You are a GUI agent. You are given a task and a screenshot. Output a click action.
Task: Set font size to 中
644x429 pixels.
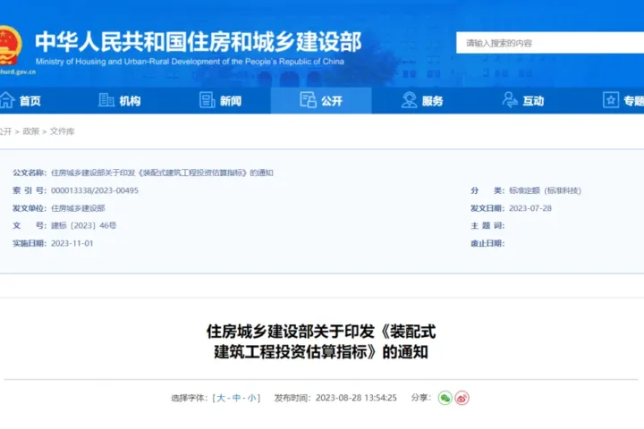tap(236, 398)
